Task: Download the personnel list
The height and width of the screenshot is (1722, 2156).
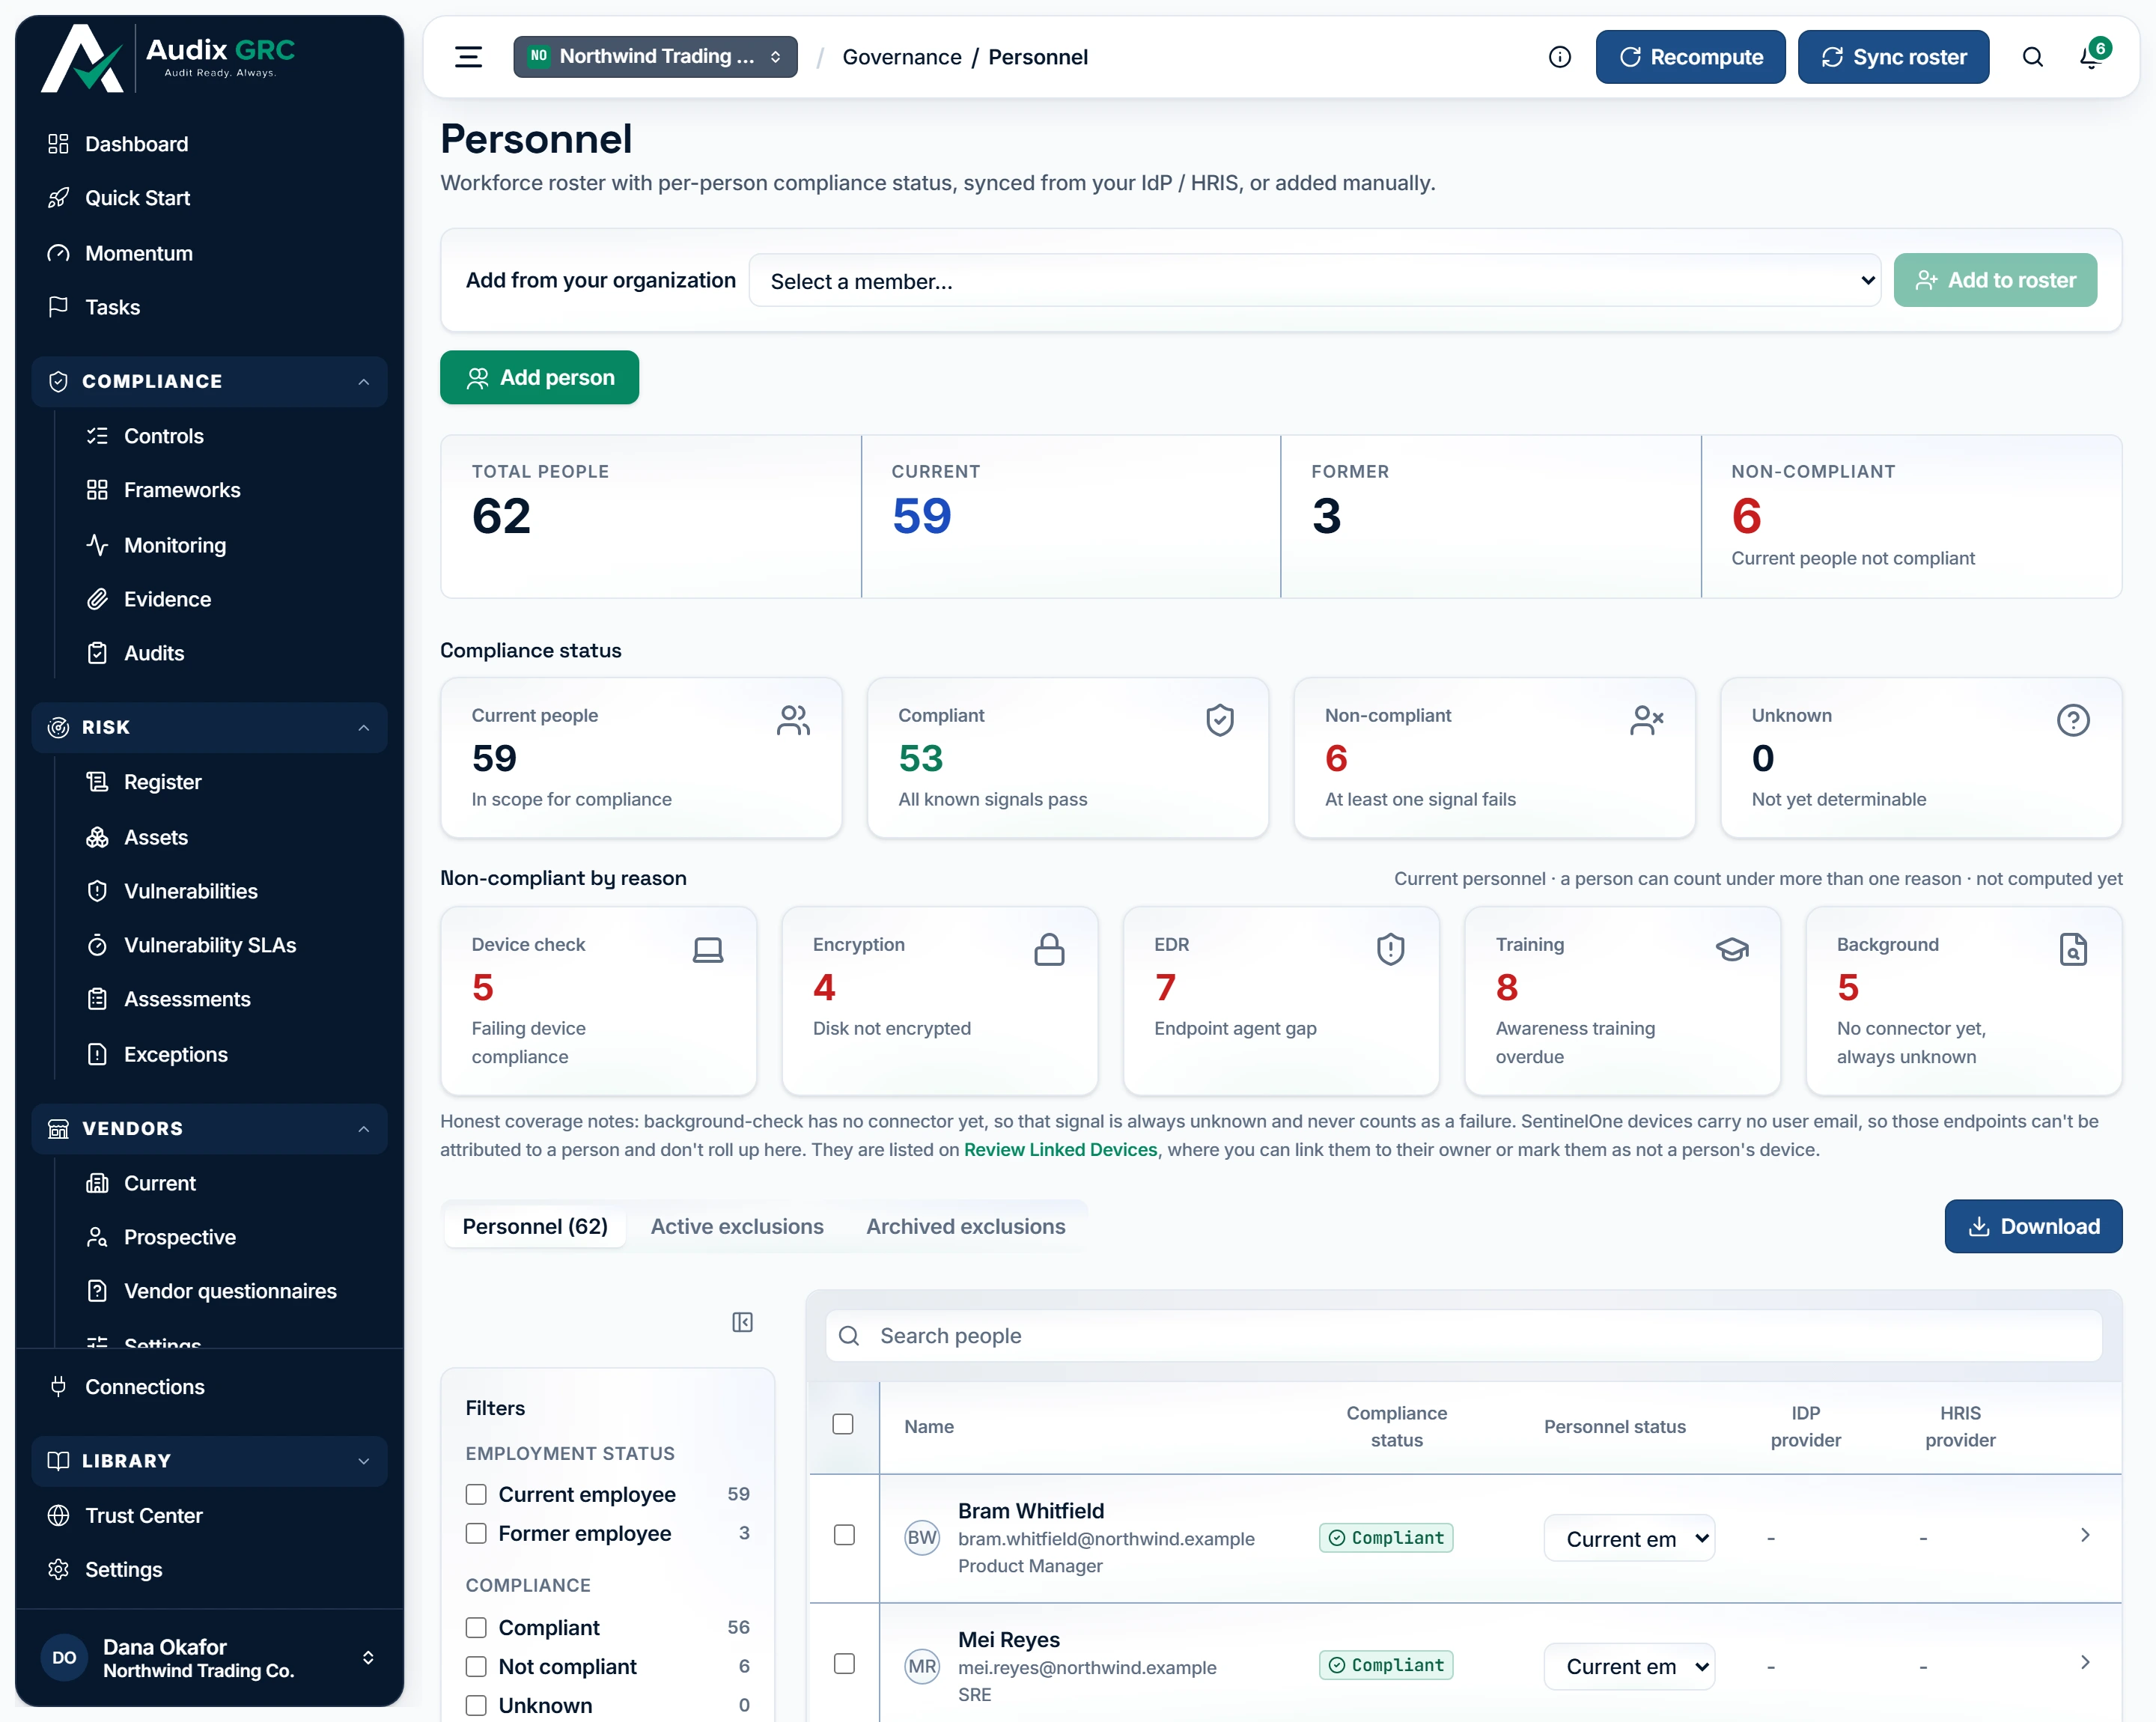Action: pos(2033,1227)
